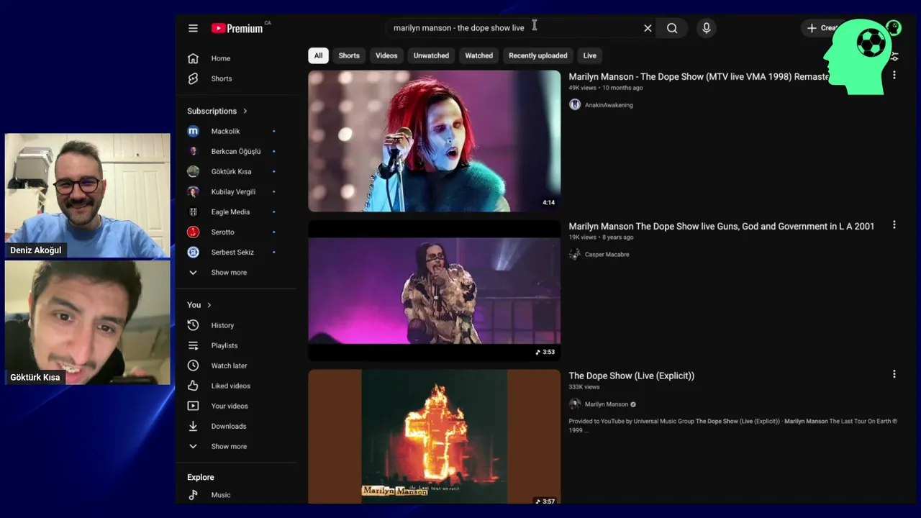This screenshot has width=921, height=518.
Task: Open Berkcan Öğüşlü channel subscription
Action: point(236,151)
